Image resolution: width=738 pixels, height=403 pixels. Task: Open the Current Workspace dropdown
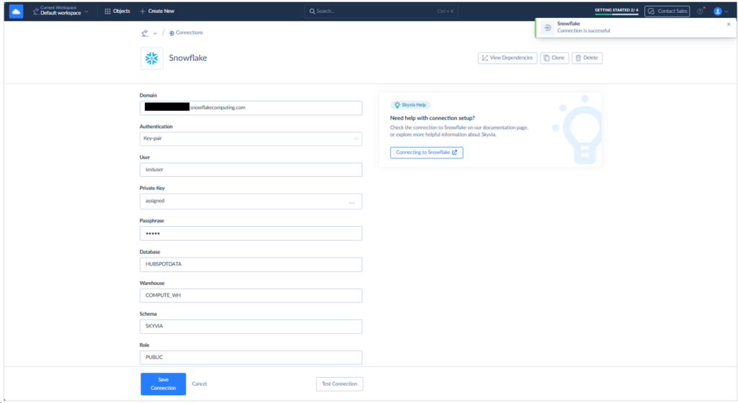click(61, 11)
